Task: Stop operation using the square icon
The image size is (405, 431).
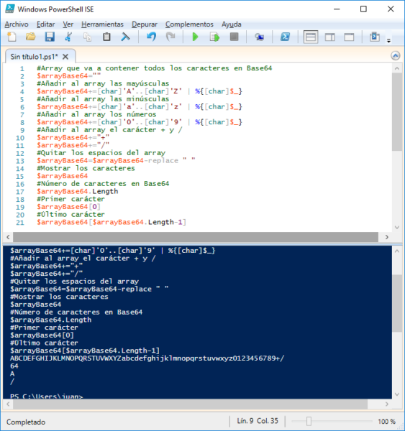Action: click(x=234, y=37)
